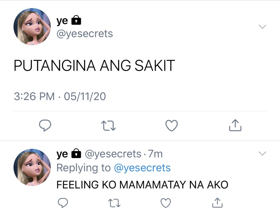This screenshot has height=214, width=280.
Task: Tap the reply tweet's profile avatar
Action: [32, 167]
